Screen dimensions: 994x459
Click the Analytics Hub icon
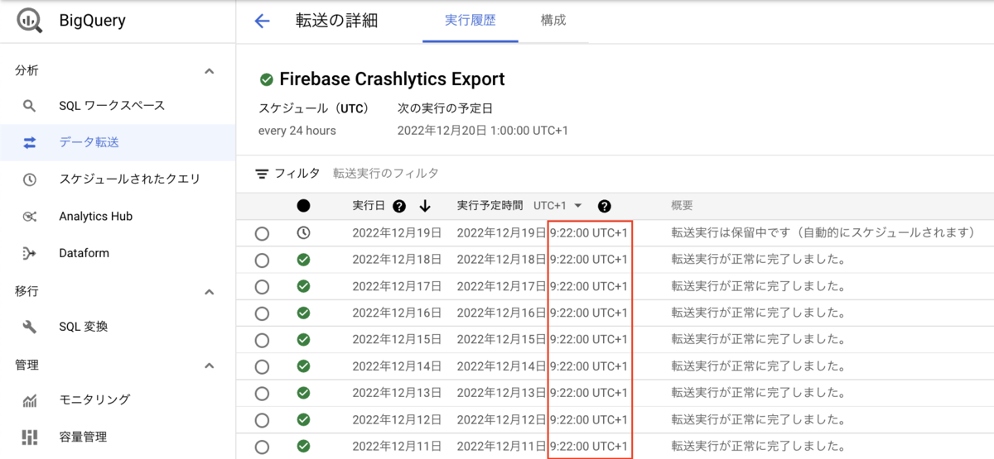(29, 217)
